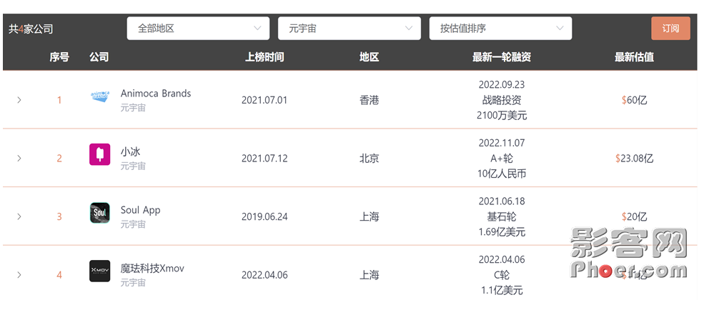Click funding date 2022.11.07

(x=502, y=143)
